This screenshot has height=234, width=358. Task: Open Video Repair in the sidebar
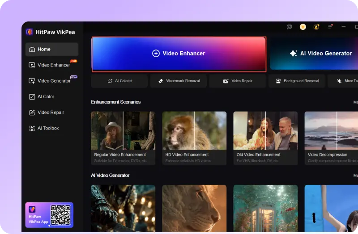click(x=52, y=113)
